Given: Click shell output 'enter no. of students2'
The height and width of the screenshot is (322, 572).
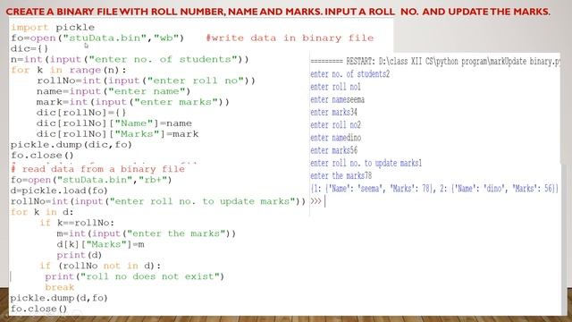Looking at the screenshot, I should pyautogui.click(x=349, y=74).
